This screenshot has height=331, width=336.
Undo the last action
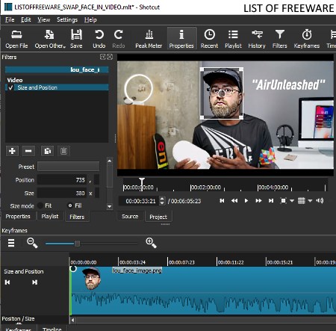pyautogui.click(x=99, y=39)
